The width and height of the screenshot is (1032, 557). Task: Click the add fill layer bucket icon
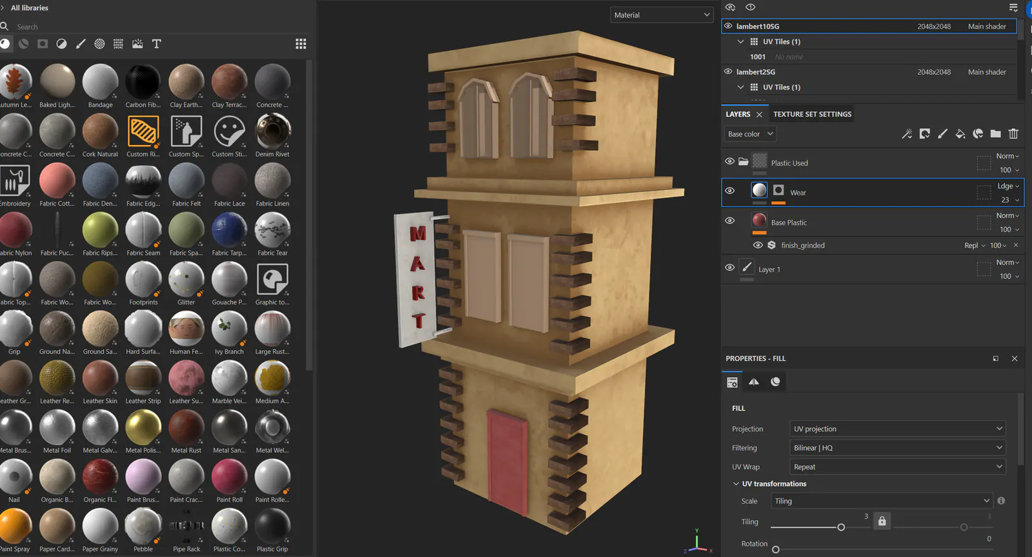960,134
